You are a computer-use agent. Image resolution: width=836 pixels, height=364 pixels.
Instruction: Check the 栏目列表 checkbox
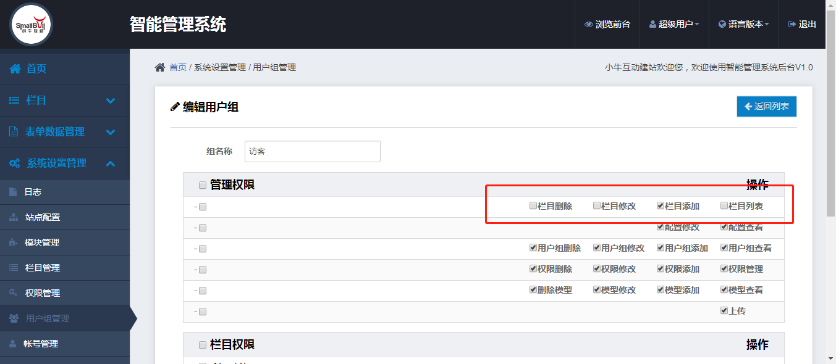(x=724, y=205)
